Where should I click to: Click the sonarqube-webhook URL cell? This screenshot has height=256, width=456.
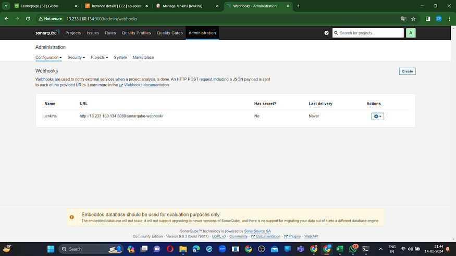click(121, 116)
